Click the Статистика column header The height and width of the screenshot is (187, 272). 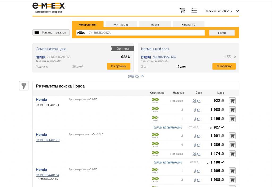pos(157,93)
